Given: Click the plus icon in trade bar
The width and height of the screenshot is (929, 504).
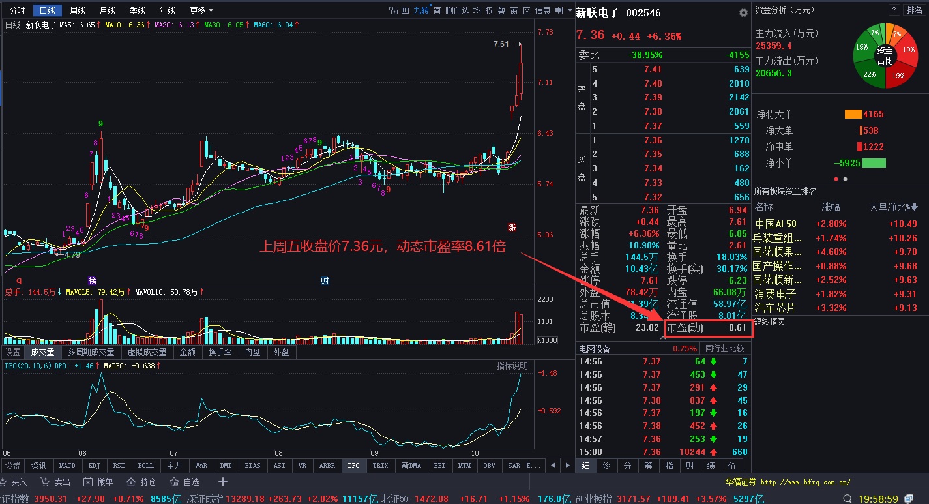Looking at the screenshot, I should coord(223,482).
